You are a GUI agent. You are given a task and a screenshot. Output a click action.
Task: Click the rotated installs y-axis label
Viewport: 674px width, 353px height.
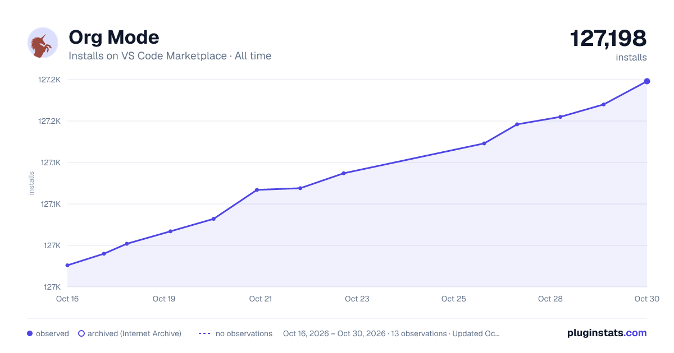click(x=31, y=183)
